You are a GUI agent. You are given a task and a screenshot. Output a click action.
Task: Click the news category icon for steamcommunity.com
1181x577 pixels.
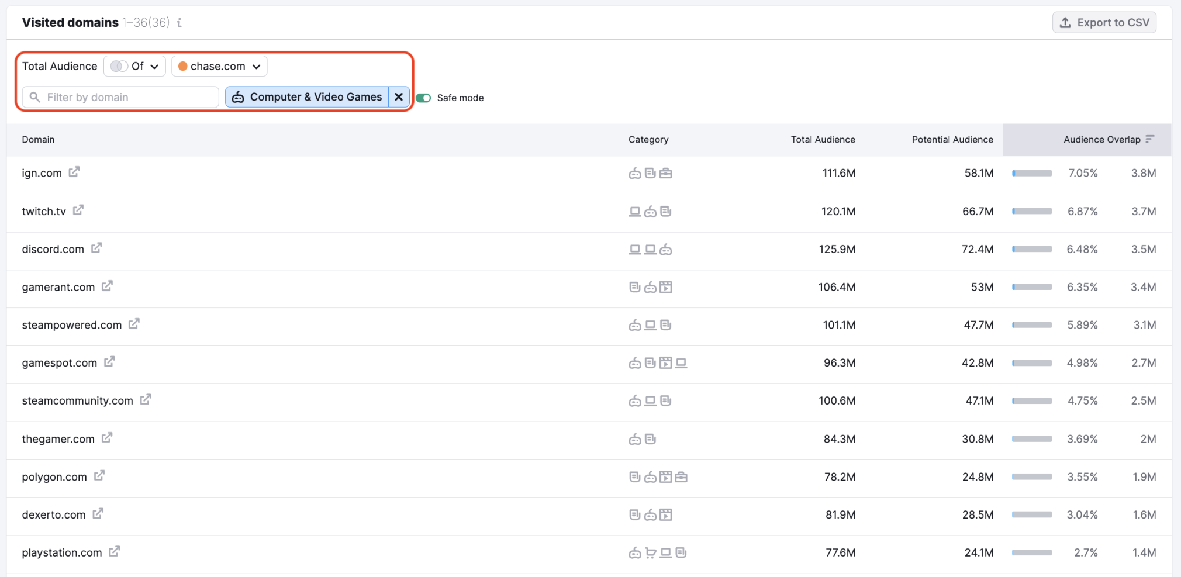[x=666, y=400]
